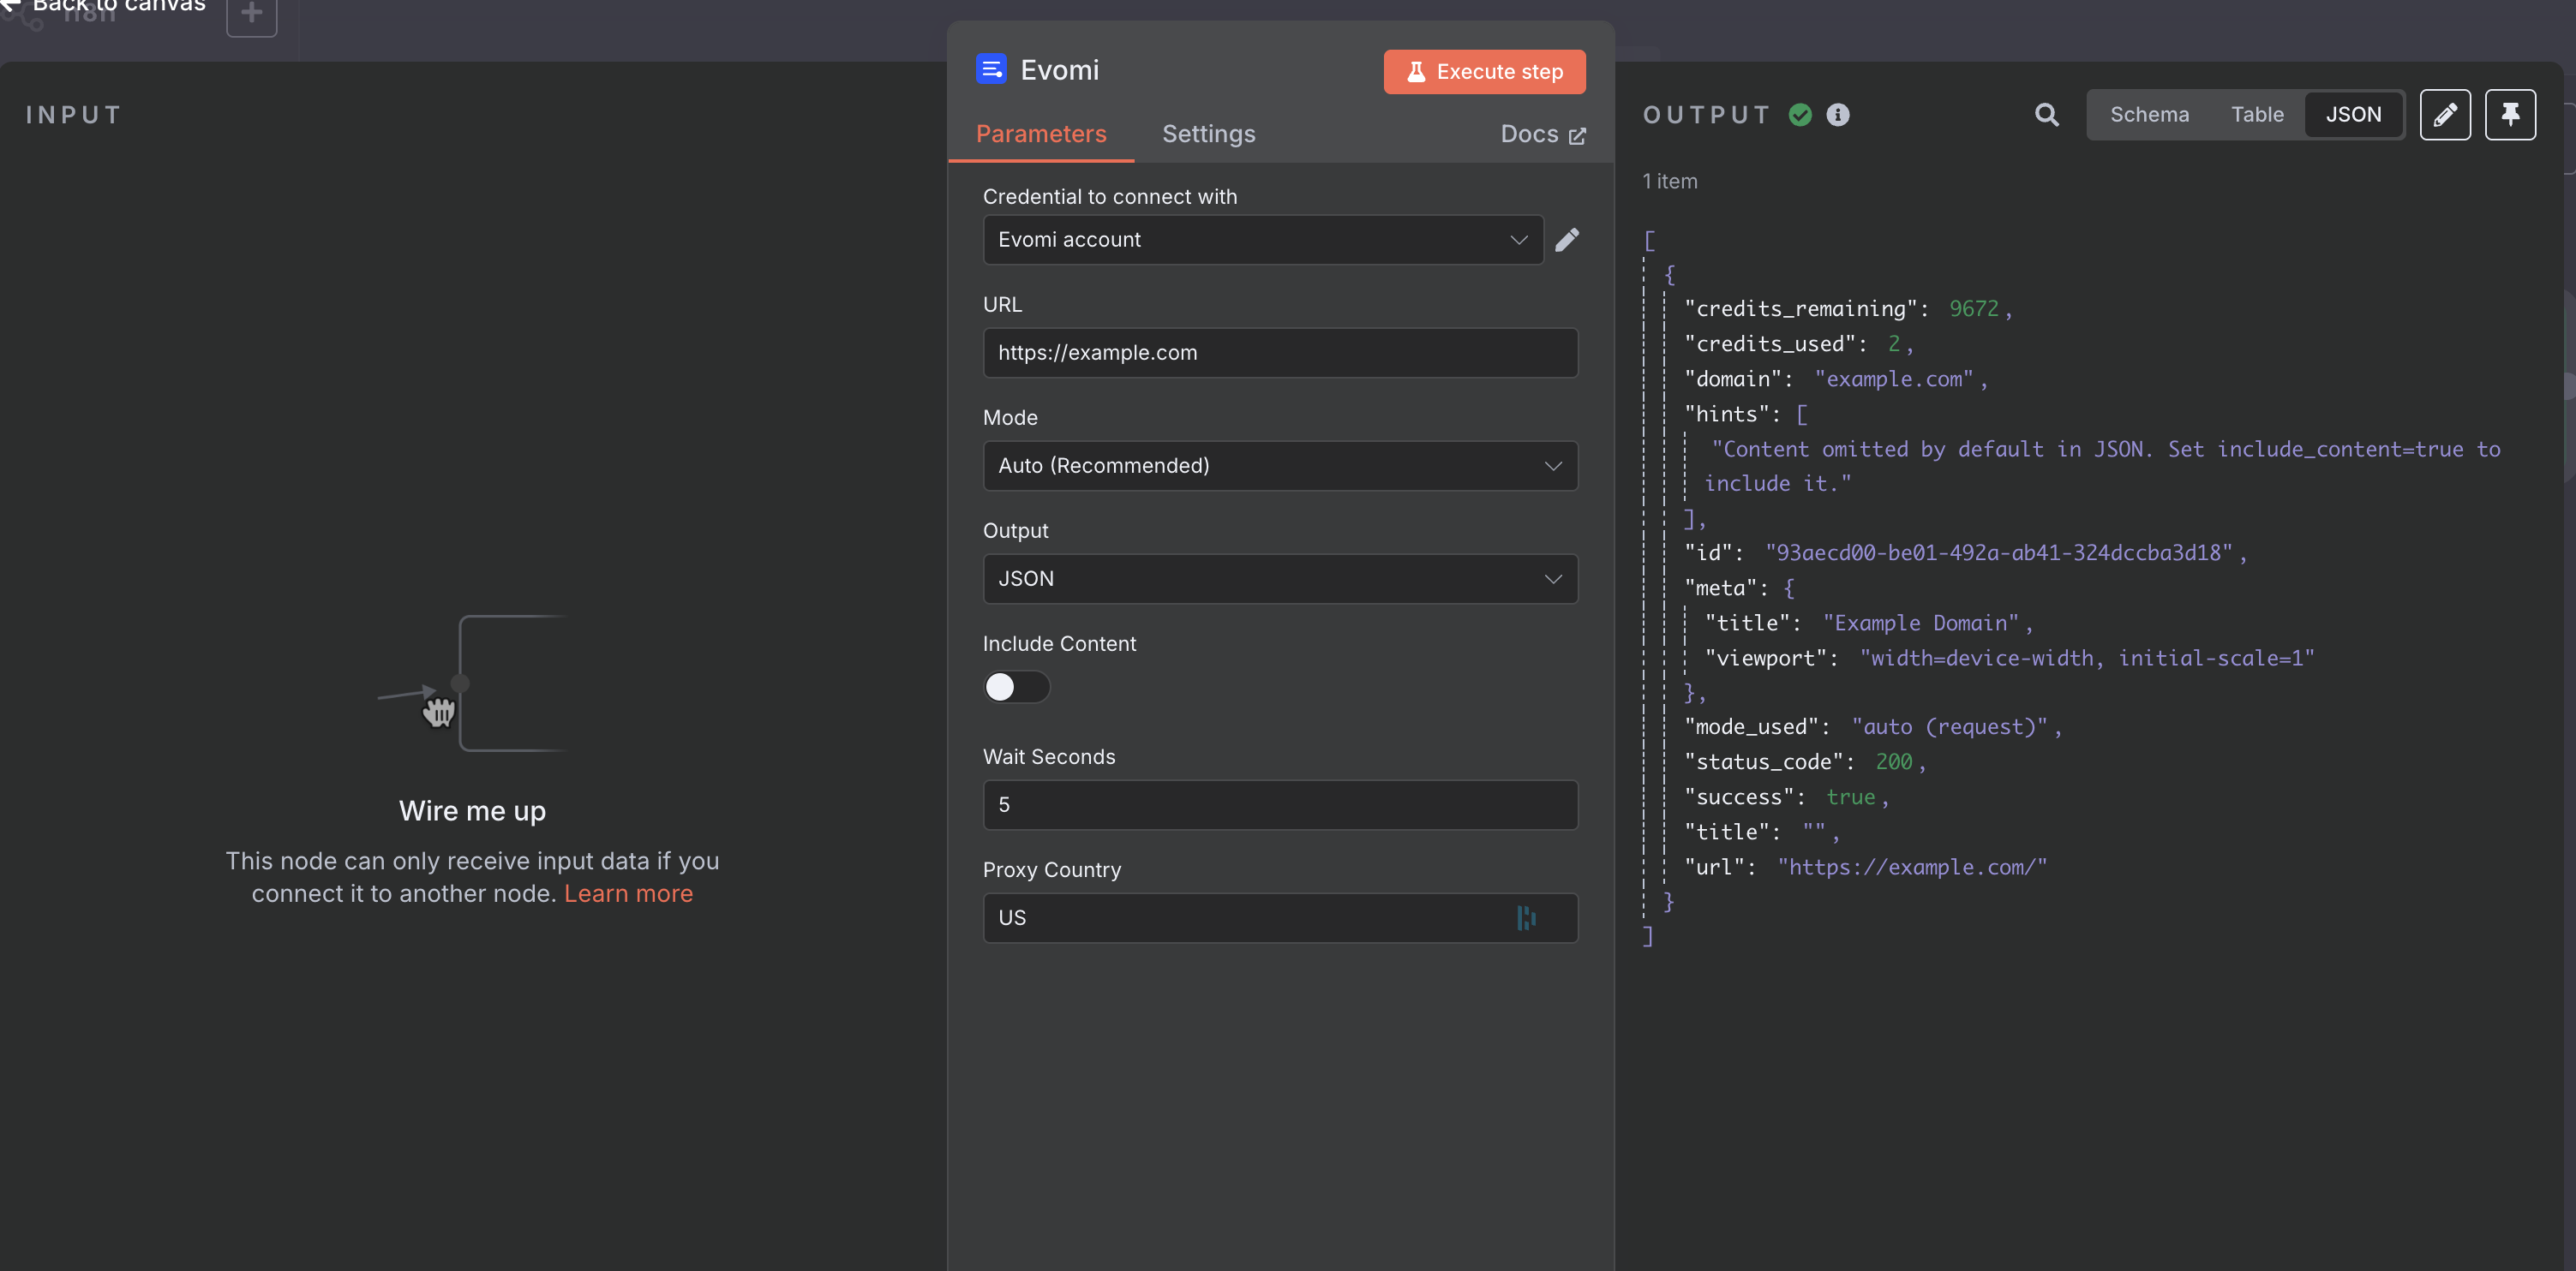Click the Execute step button

pos(1484,72)
